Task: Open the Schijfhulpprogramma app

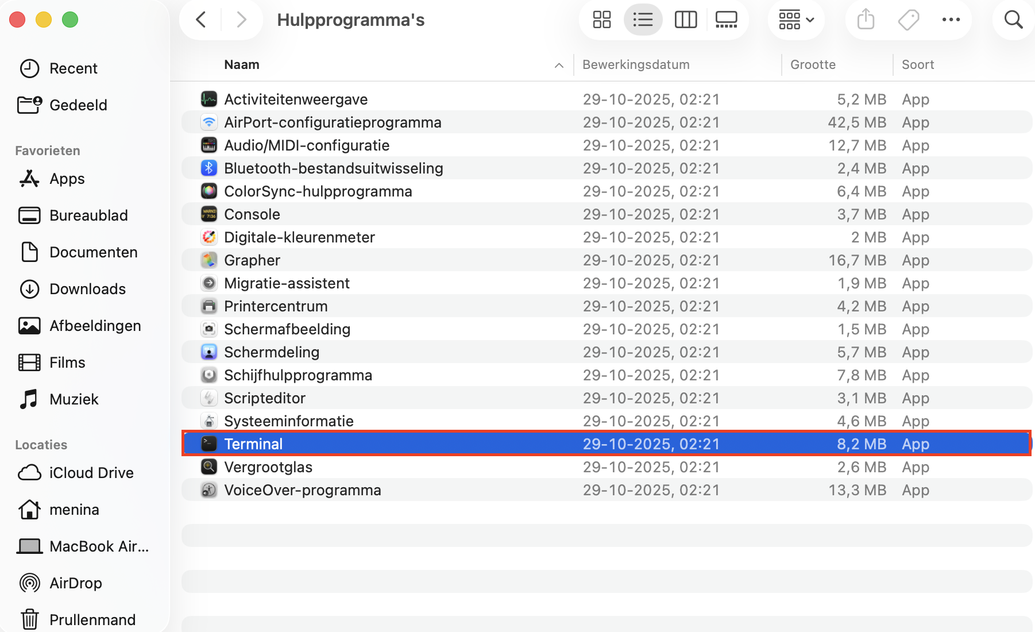Action: pos(298,375)
